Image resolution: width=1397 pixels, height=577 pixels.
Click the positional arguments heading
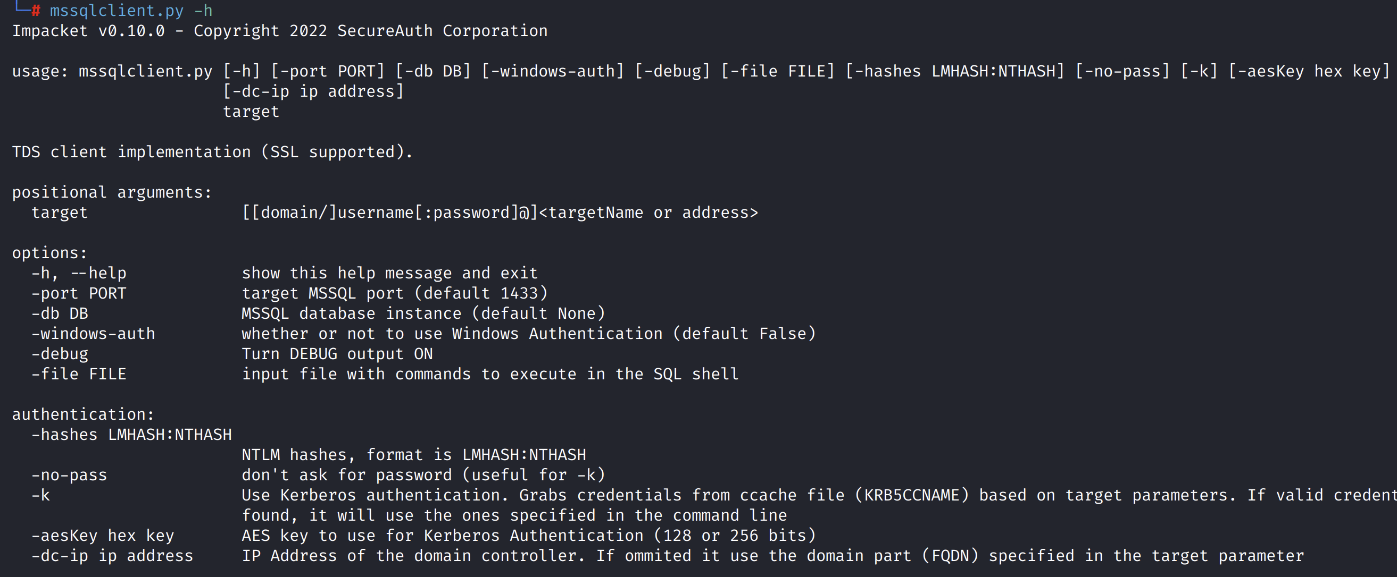(112, 192)
